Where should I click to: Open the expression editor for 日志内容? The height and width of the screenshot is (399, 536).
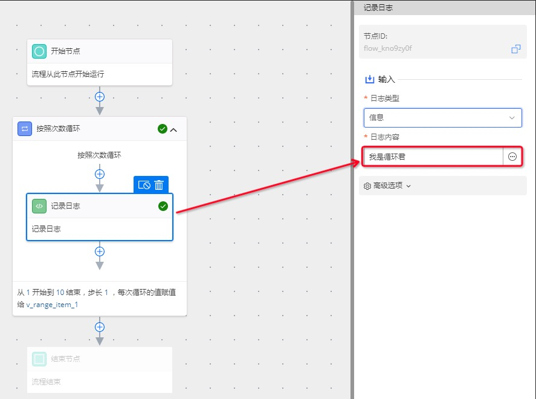[x=512, y=157]
